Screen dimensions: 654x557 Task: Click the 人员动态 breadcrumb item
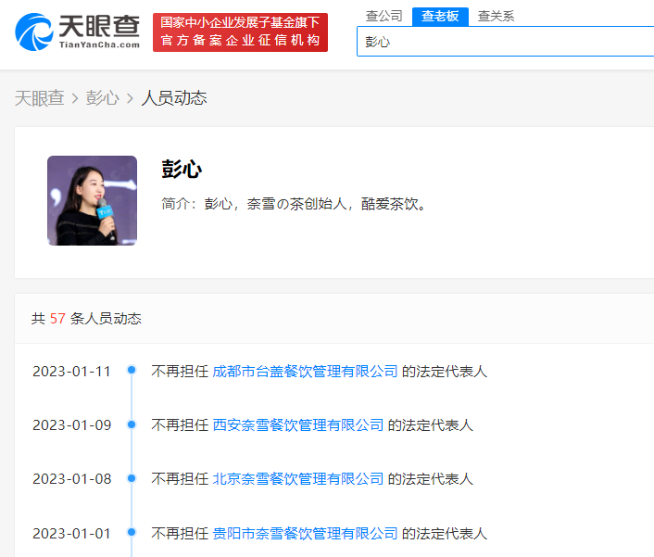click(174, 98)
